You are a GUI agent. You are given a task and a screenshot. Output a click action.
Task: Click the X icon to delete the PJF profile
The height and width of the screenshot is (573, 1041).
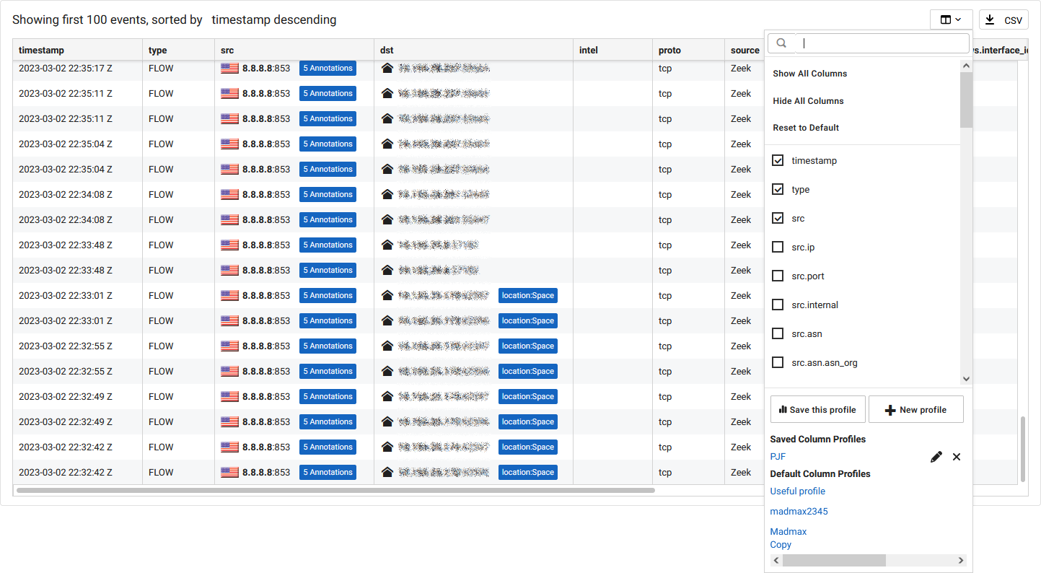957,456
